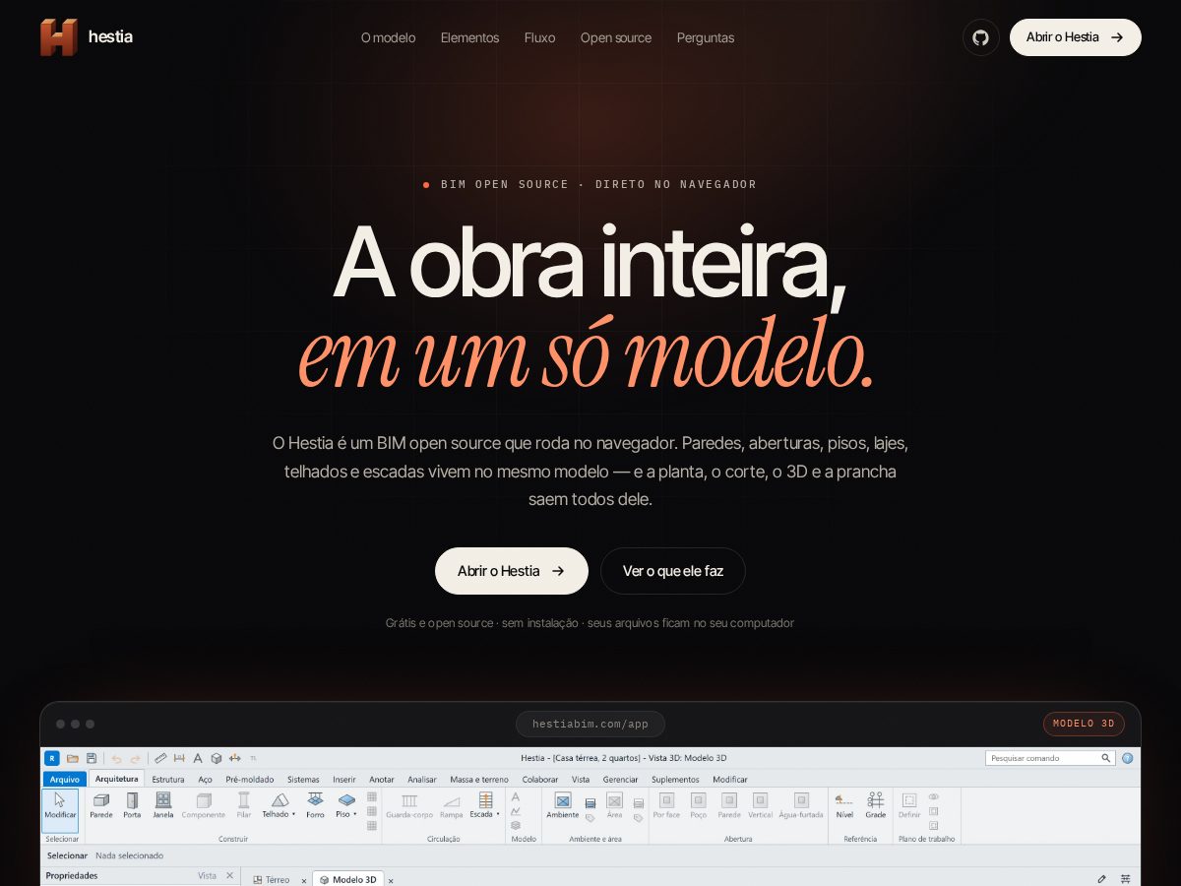Screen dimensions: 1181x886
Task: Click the header Abrir o Hestia button
Action: 1076,37
